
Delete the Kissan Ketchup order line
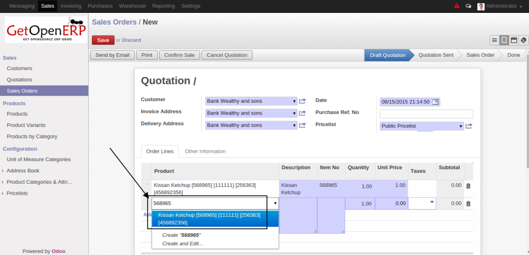pyautogui.click(x=468, y=186)
